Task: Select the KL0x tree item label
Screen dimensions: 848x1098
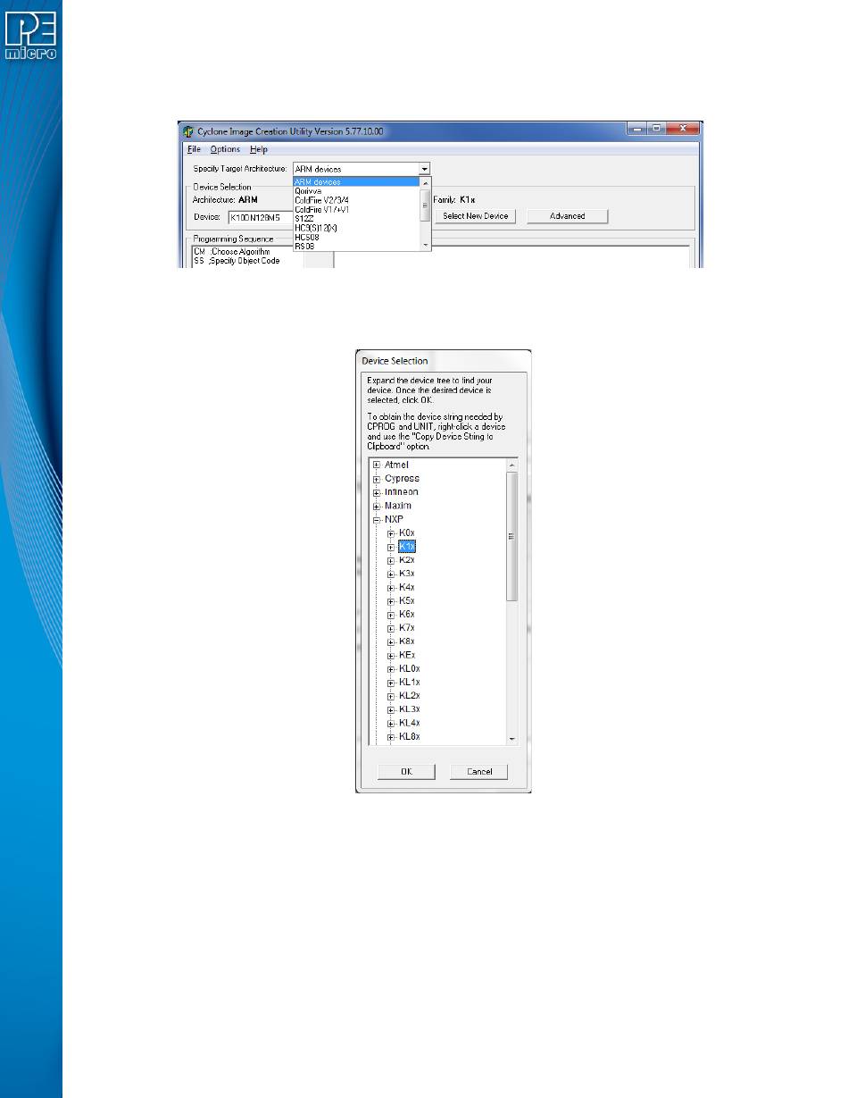Action: click(x=410, y=668)
